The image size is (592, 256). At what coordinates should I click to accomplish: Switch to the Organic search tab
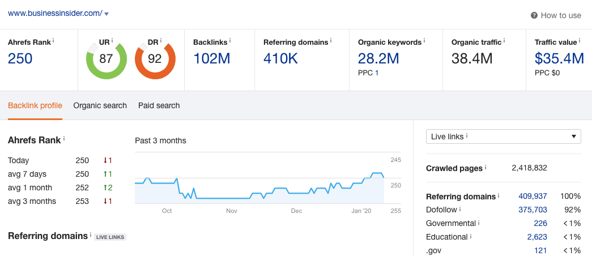(100, 105)
